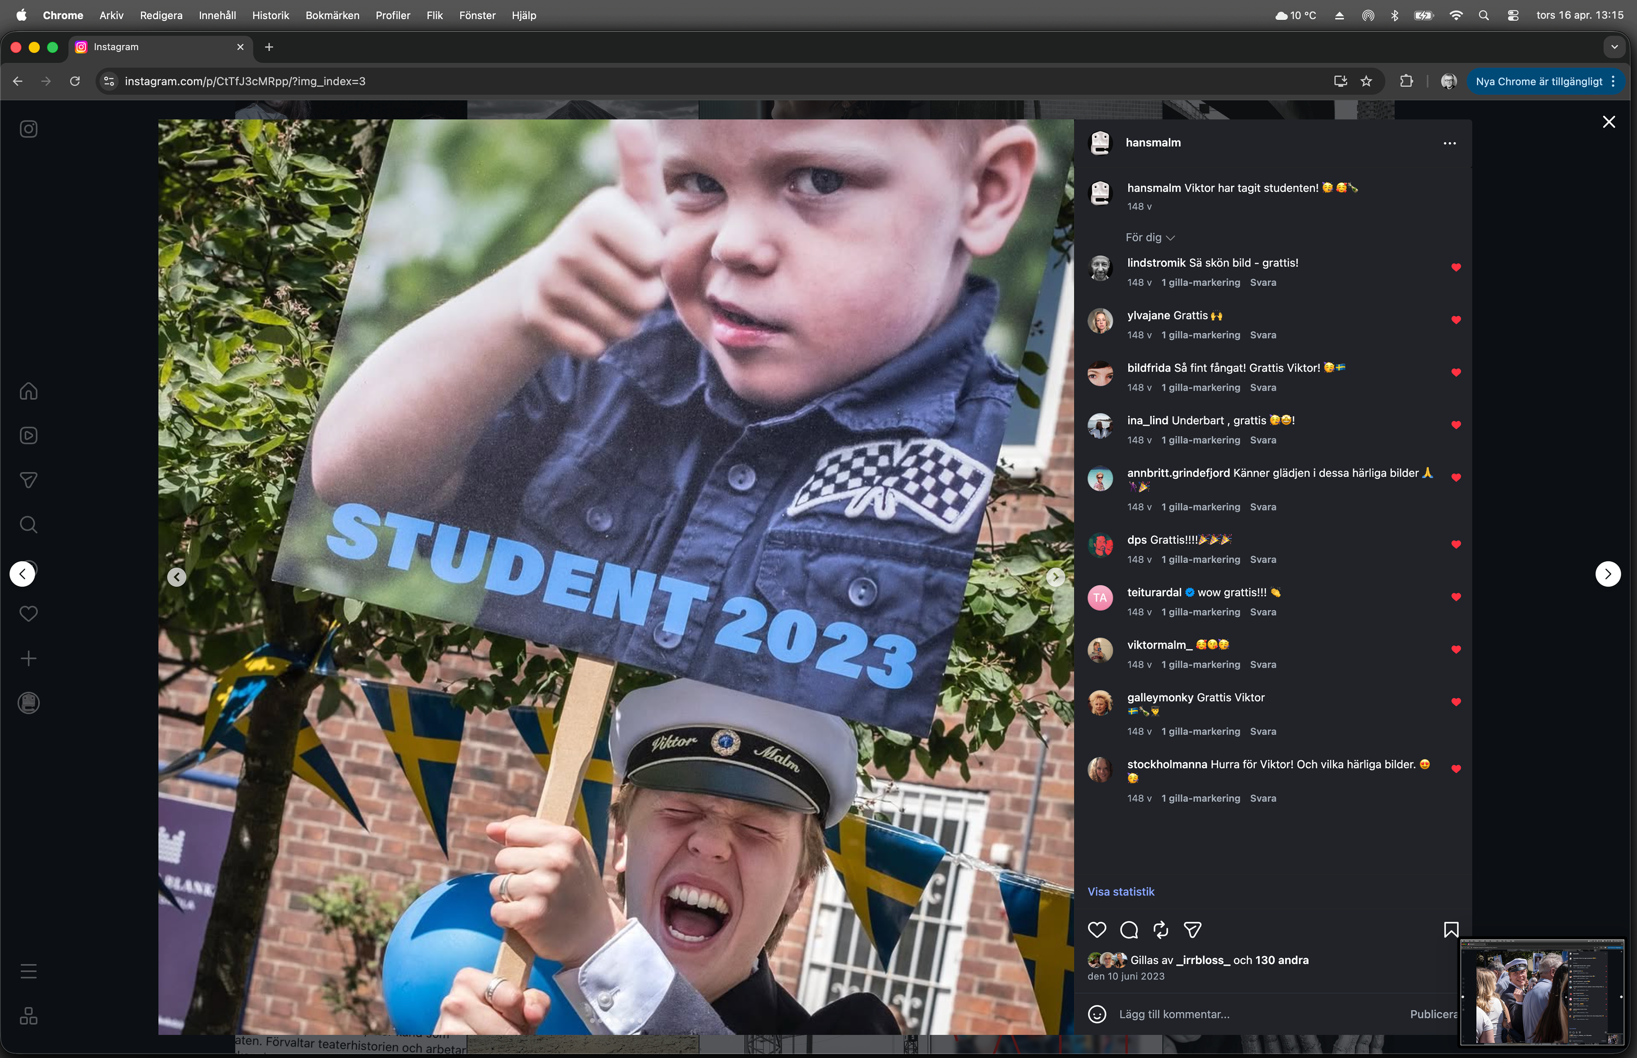The height and width of the screenshot is (1058, 1637).
Task: Open Messages paper plane in sidebar
Action: [28, 480]
